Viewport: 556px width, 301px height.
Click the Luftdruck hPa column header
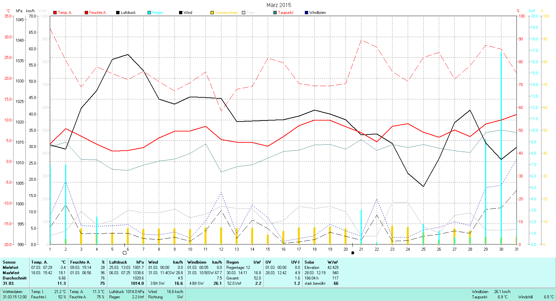(x=127, y=262)
